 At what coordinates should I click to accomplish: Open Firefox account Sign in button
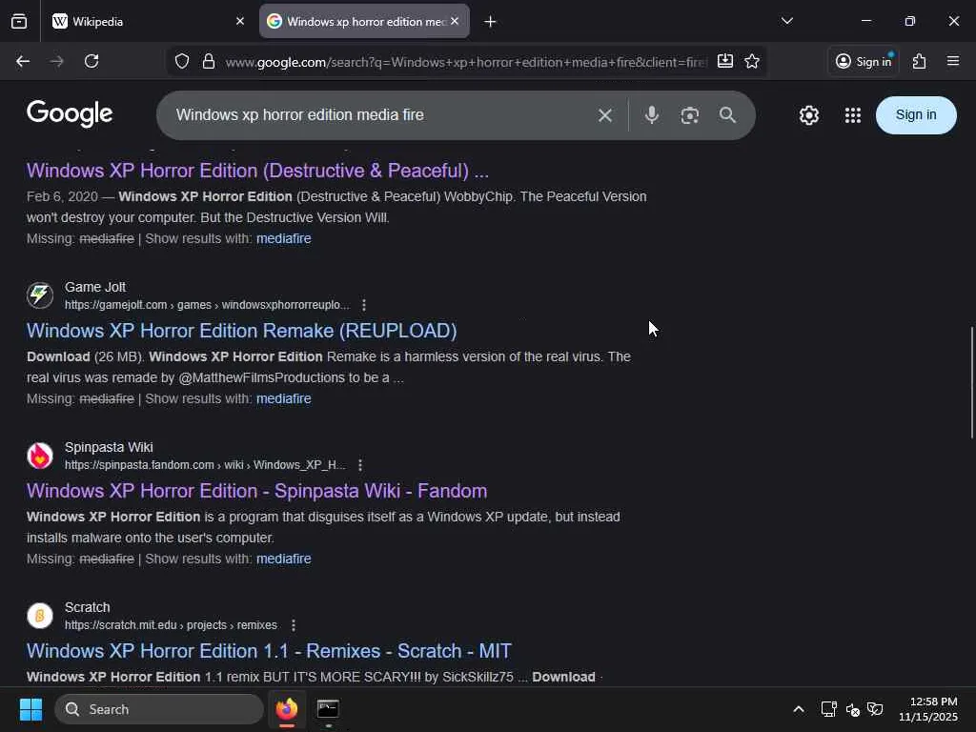click(864, 61)
